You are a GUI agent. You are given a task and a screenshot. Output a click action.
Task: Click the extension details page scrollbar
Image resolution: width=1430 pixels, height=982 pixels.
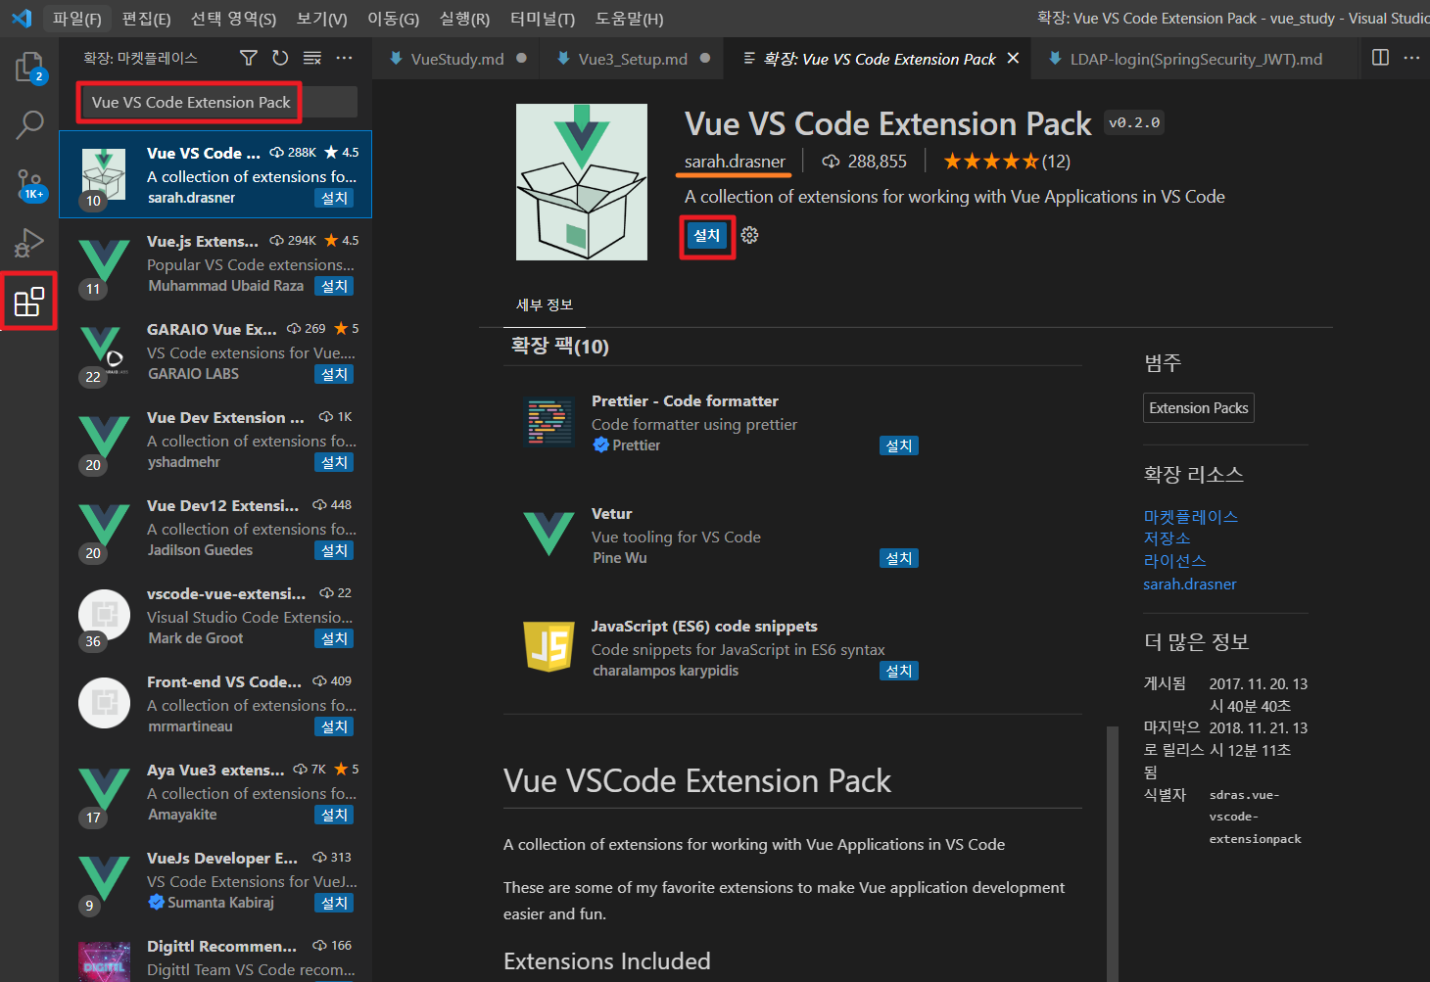[x=1112, y=854]
